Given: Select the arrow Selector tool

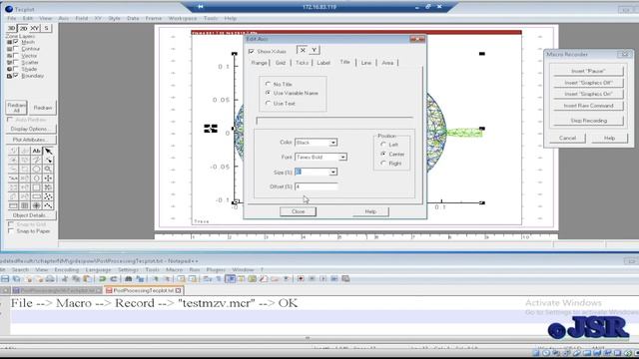Looking at the screenshot, I should click(48, 151).
